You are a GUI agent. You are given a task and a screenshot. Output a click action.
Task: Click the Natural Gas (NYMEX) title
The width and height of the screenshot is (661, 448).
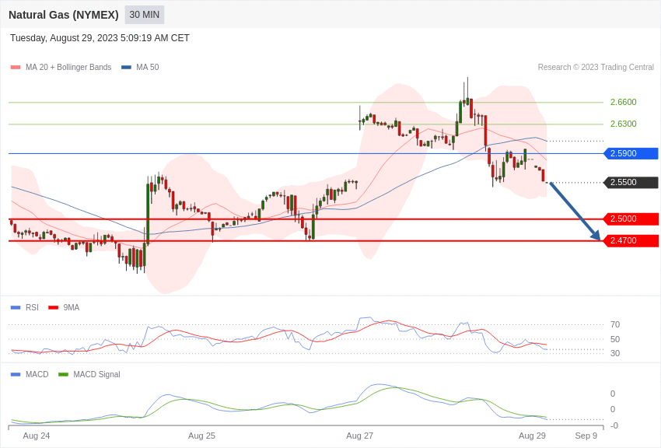point(64,15)
